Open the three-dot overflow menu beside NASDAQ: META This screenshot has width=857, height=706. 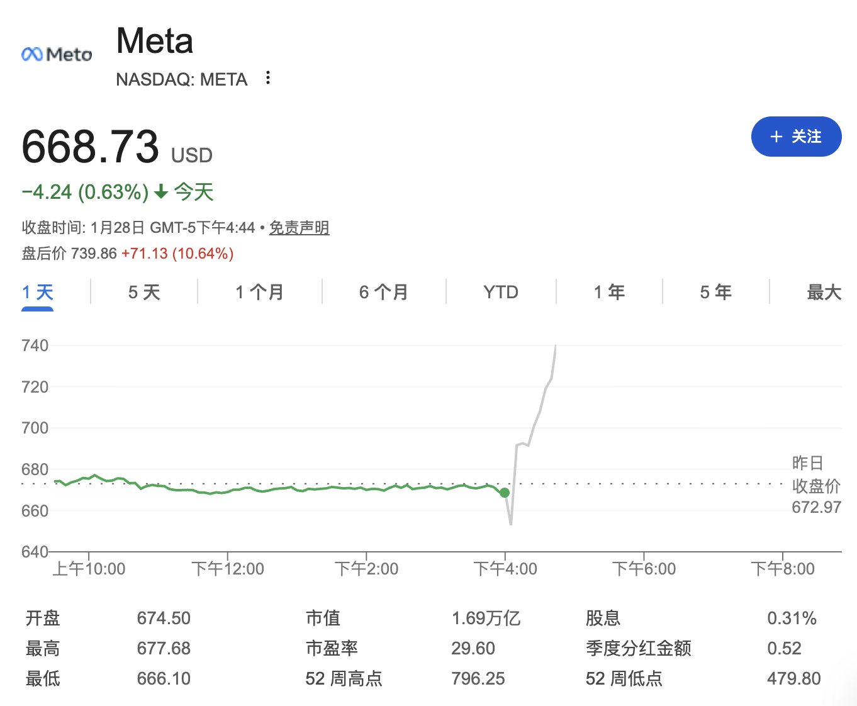pyautogui.click(x=267, y=77)
